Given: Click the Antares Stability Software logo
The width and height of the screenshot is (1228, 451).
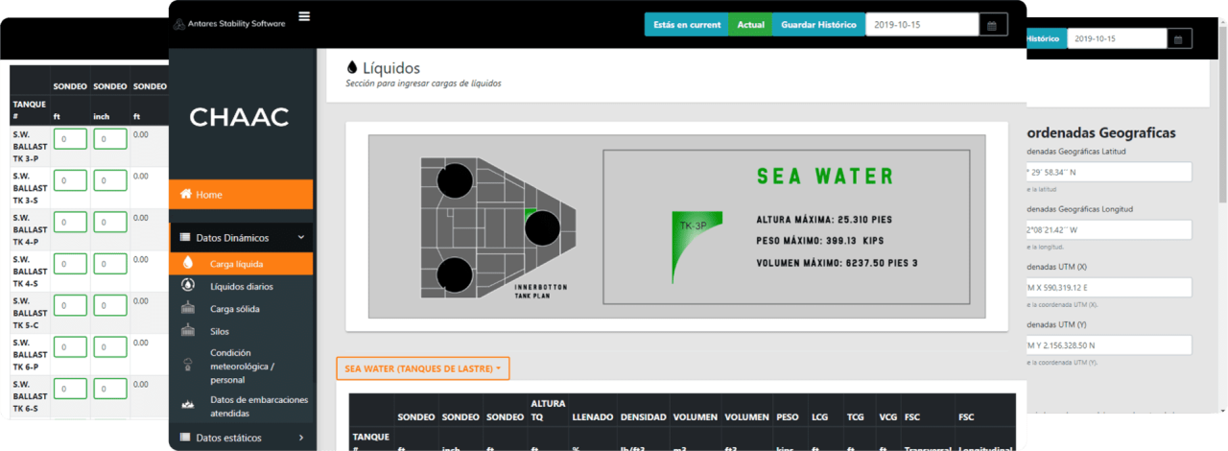Looking at the screenshot, I should click(229, 24).
